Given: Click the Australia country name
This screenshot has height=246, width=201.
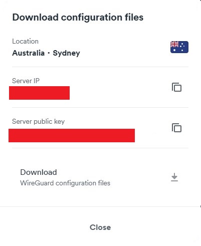Looking at the screenshot, I should (x=29, y=53).
